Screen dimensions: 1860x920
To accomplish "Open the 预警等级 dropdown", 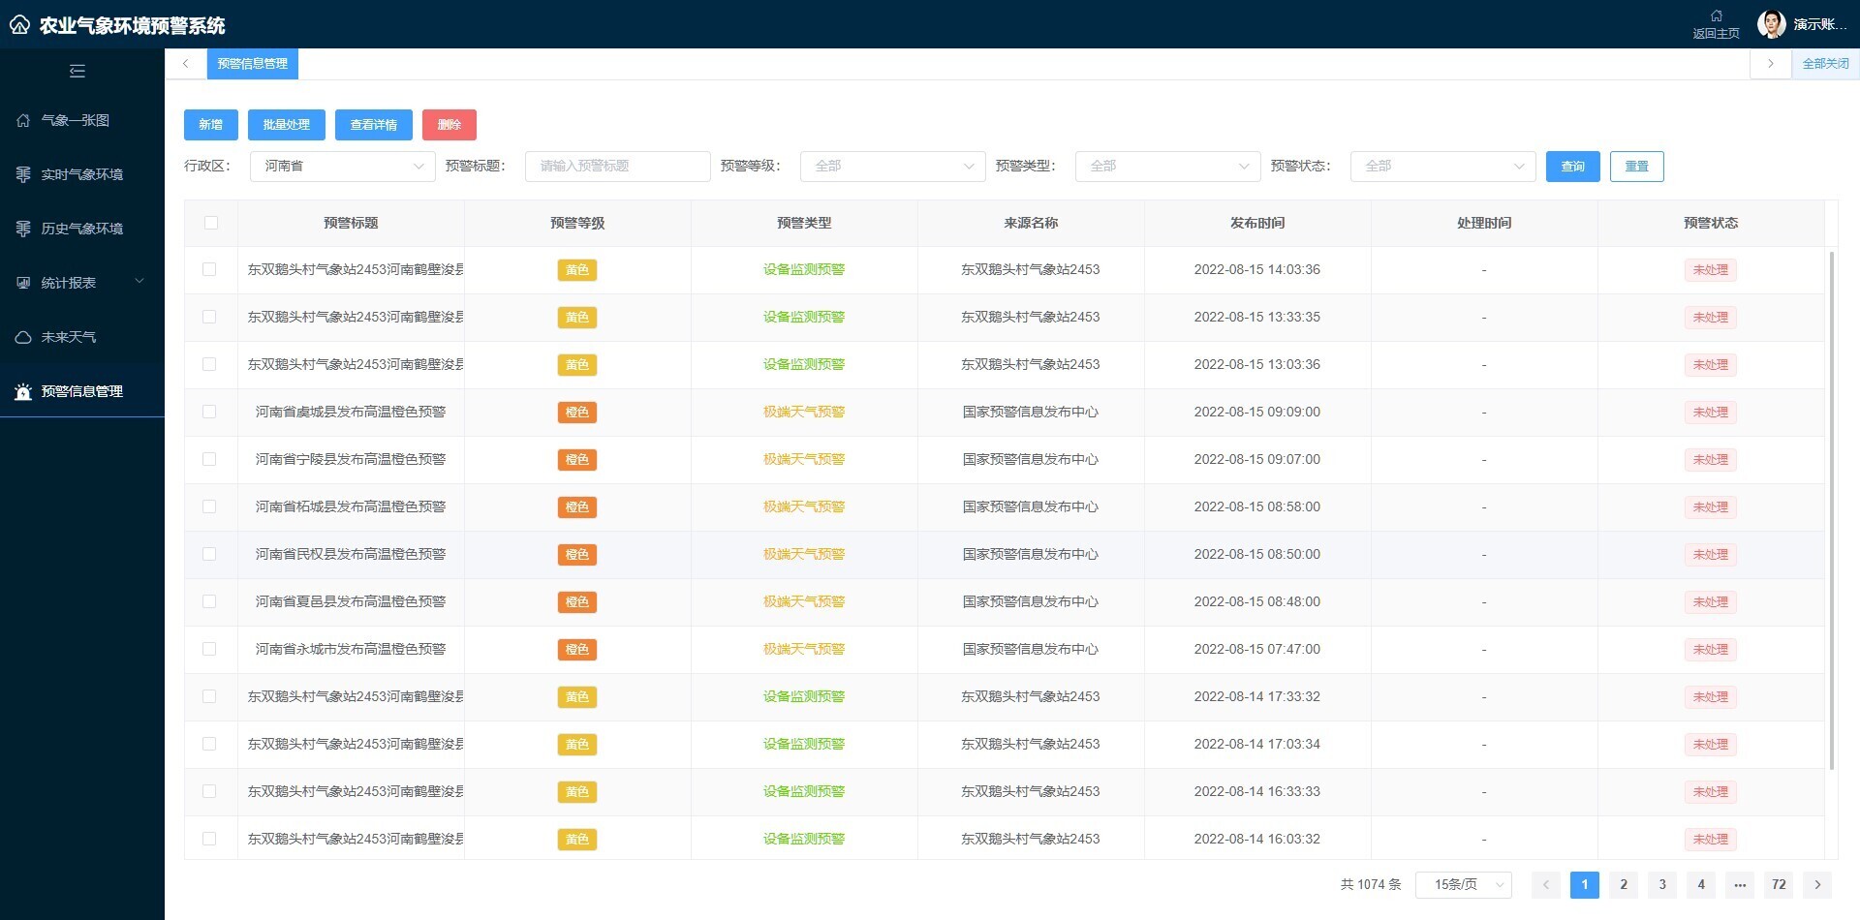I will pos(891,166).
